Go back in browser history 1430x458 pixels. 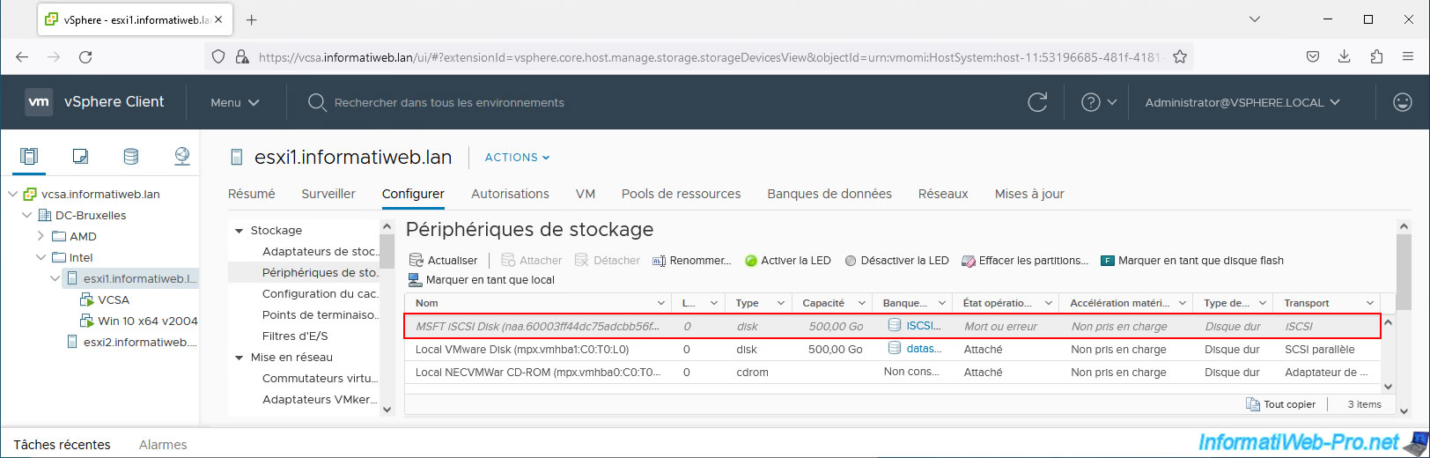tap(22, 56)
